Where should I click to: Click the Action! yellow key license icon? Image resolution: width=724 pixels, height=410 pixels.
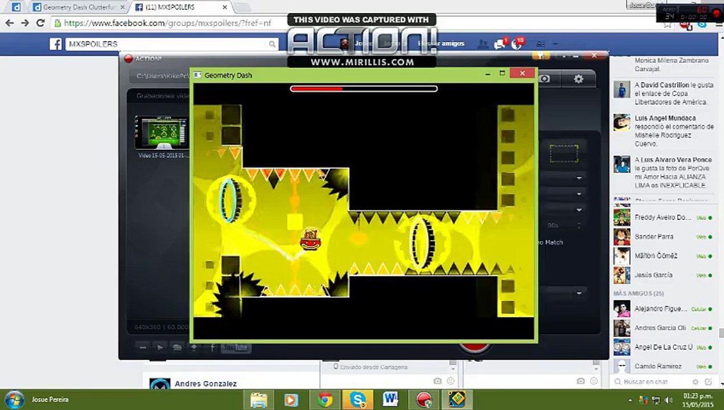click(541, 56)
